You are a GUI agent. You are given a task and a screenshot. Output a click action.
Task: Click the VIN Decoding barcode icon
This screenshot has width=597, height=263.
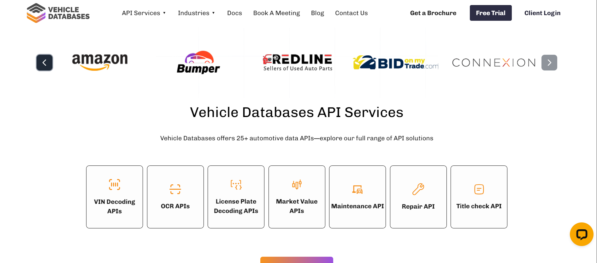tap(115, 185)
